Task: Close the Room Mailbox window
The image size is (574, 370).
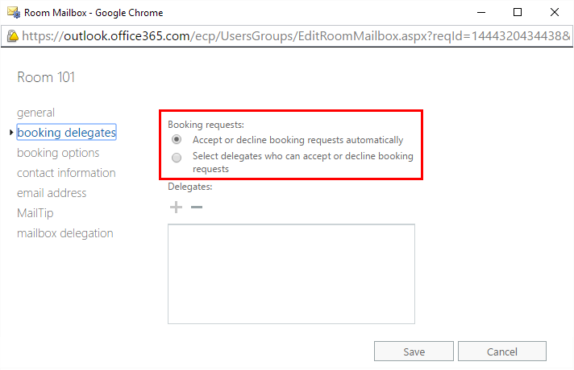Action: (555, 12)
